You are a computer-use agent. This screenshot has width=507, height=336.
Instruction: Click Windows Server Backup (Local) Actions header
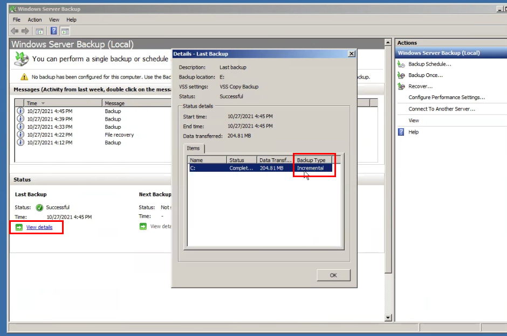(451, 53)
